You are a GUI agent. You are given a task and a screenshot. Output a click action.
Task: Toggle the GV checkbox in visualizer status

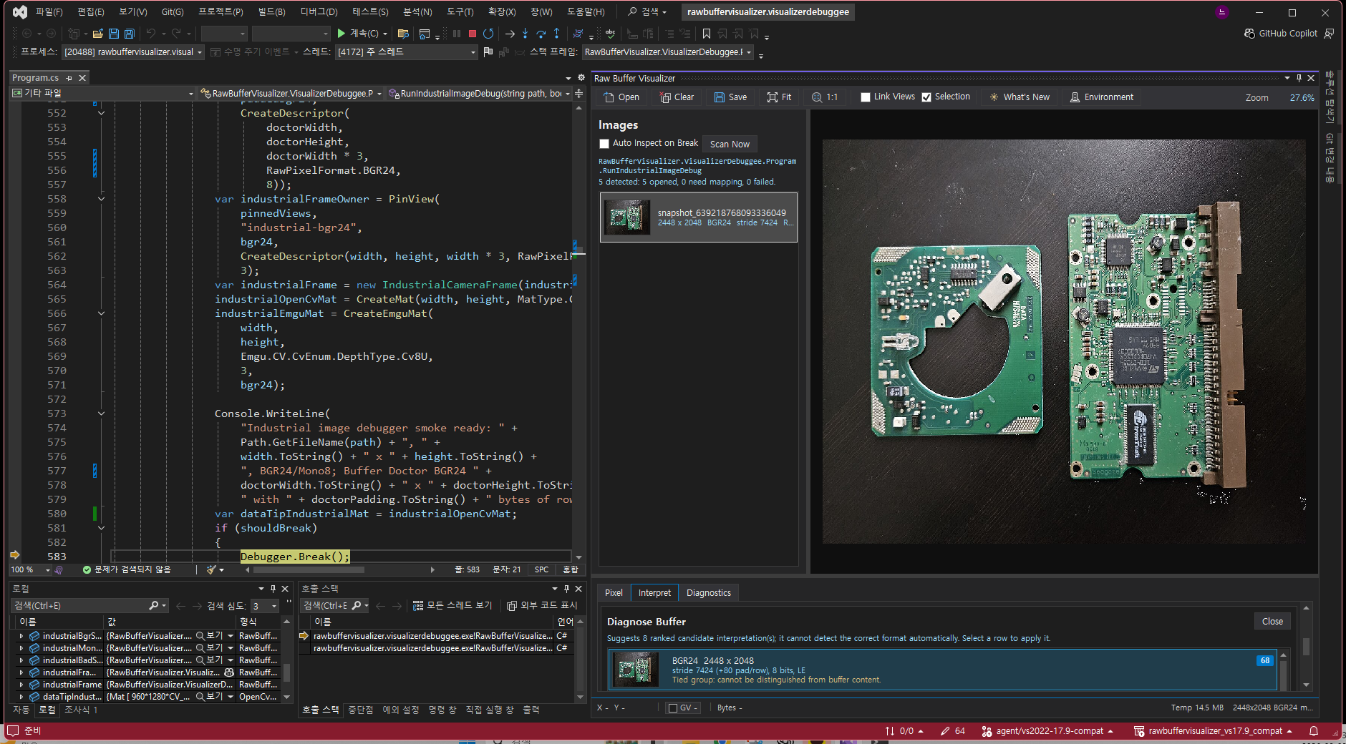[x=672, y=708]
